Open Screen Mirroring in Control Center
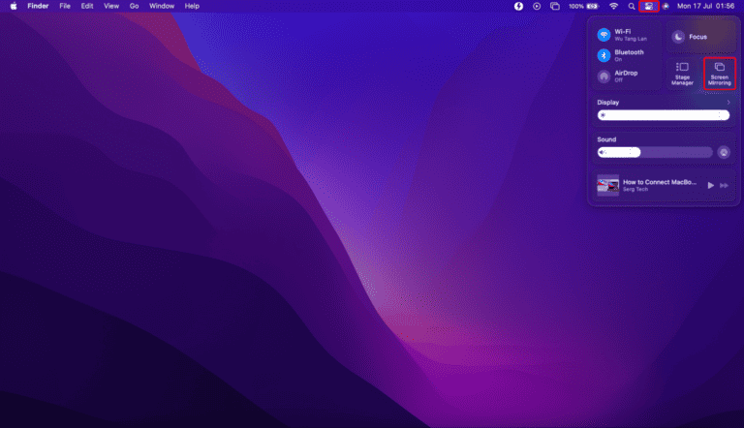The width and height of the screenshot is (744, 428). 720,73
